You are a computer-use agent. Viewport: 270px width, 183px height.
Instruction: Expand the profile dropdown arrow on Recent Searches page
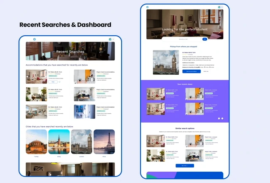[113, 39]
